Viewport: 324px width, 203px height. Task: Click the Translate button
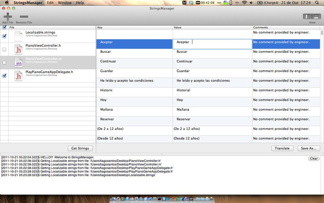(x=282, y=148)
